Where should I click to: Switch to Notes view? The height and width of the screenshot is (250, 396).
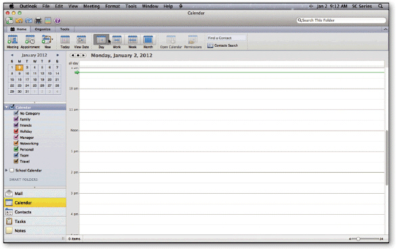(x=35, y=230)
